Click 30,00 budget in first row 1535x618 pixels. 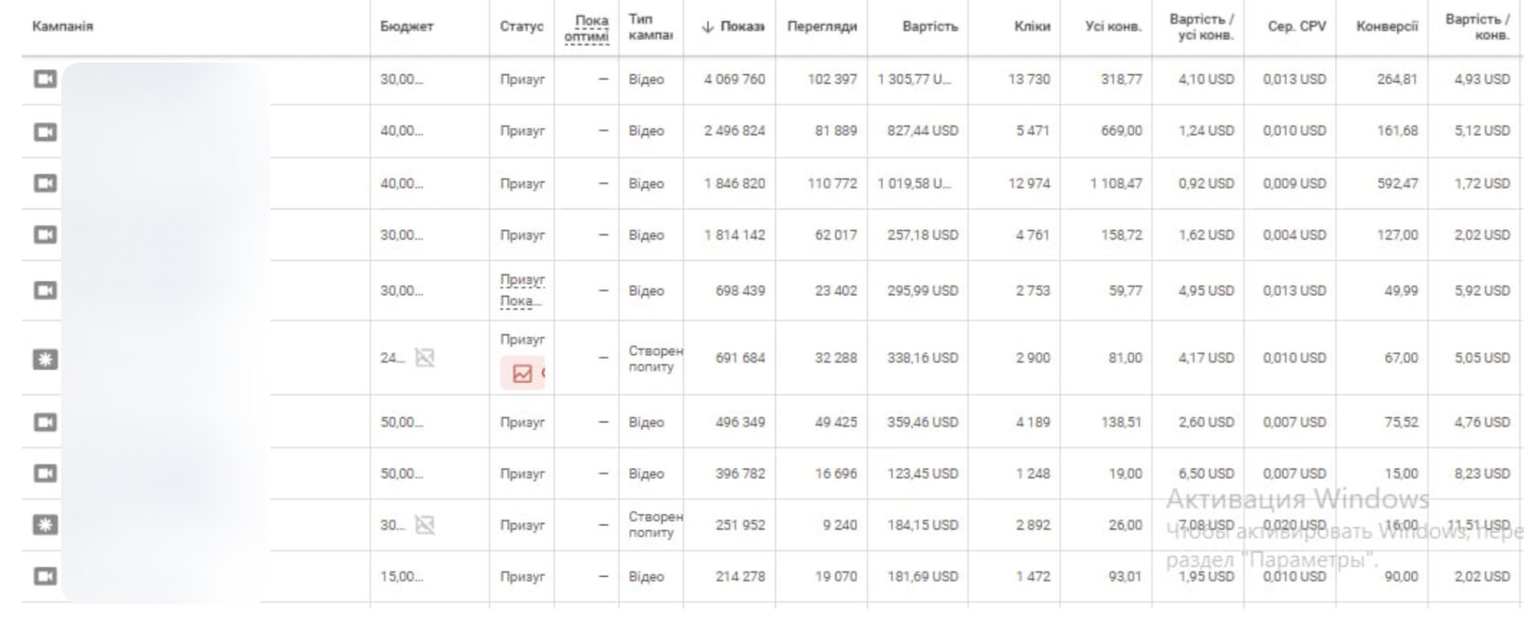pos(402,79)
